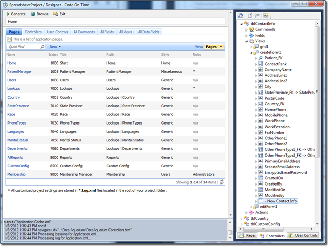The image size is (328, 246).
Task: Select the EncryptedEmailPassword tree item
Action: point(286,172)
